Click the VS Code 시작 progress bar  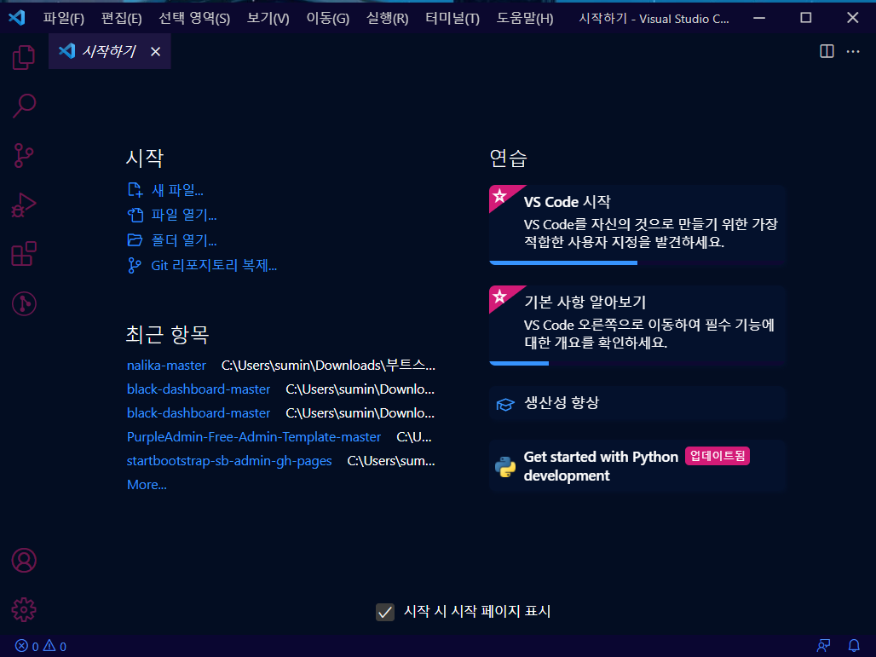[x=637, y=262]
